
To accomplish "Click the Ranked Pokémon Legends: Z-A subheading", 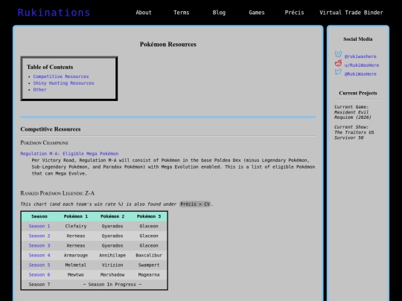I will (57, 193).
